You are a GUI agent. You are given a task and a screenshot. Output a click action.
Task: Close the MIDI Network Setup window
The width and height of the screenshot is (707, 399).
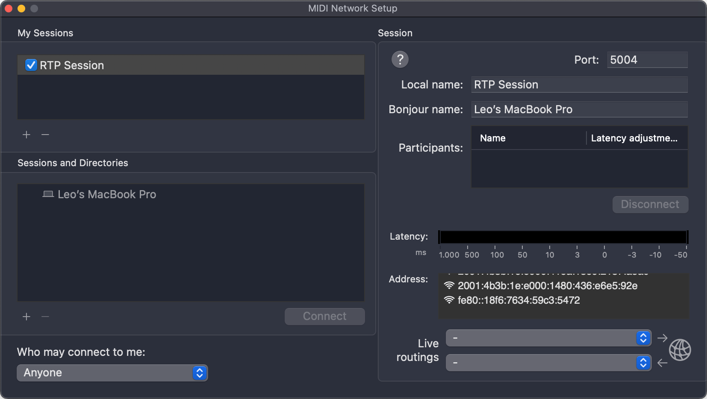tap(9, 9)
